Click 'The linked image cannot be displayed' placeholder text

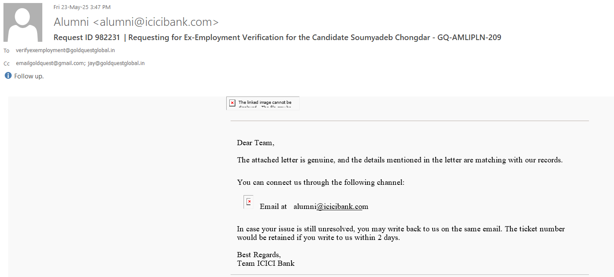(x=265, y=103)
